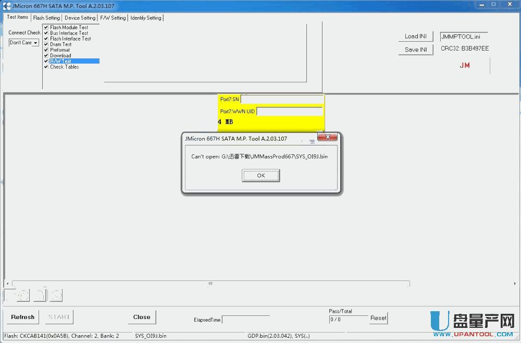Viewport: 521px width, 343px height.
Task: Uncheck the Check Tables checkbox
Action: click(46, 67)
